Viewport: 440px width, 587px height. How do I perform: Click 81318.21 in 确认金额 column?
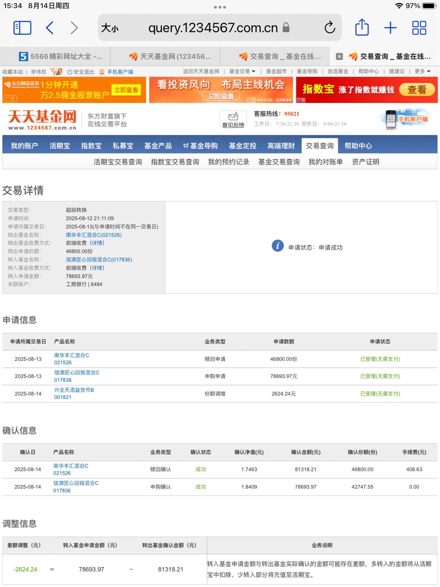pyautogui.click(x=306, y=469)
